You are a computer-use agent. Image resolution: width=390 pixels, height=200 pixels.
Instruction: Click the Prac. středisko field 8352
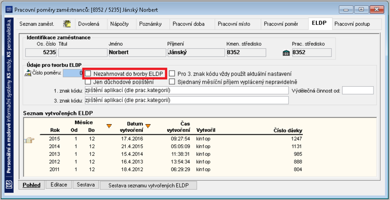point(312,53)
